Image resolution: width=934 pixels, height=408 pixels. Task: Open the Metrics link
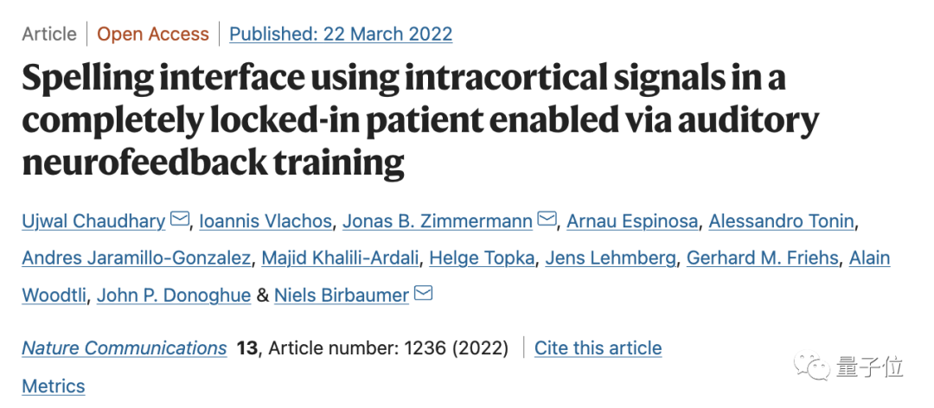tap(54, 386)
